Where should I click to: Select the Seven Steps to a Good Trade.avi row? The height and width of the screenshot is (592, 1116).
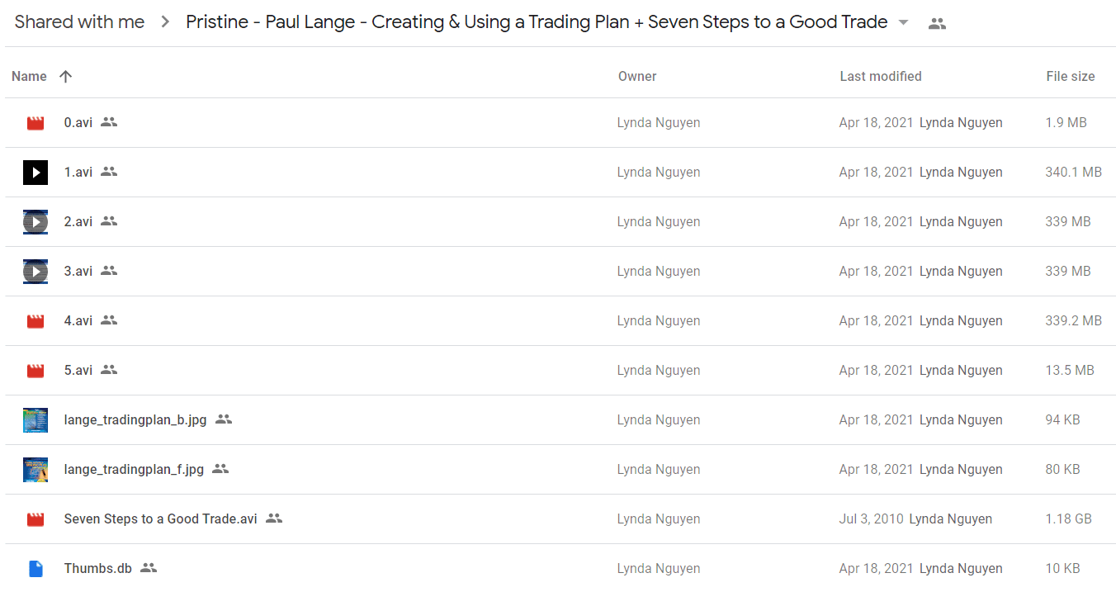click(560, 519)
